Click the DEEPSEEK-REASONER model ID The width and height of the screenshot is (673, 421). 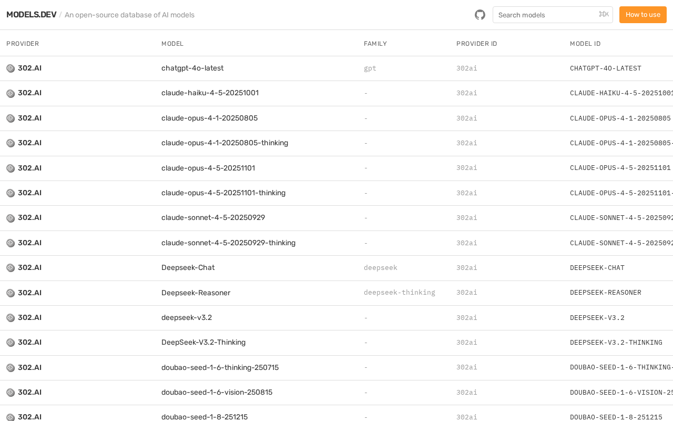click(x=606, y=293)
